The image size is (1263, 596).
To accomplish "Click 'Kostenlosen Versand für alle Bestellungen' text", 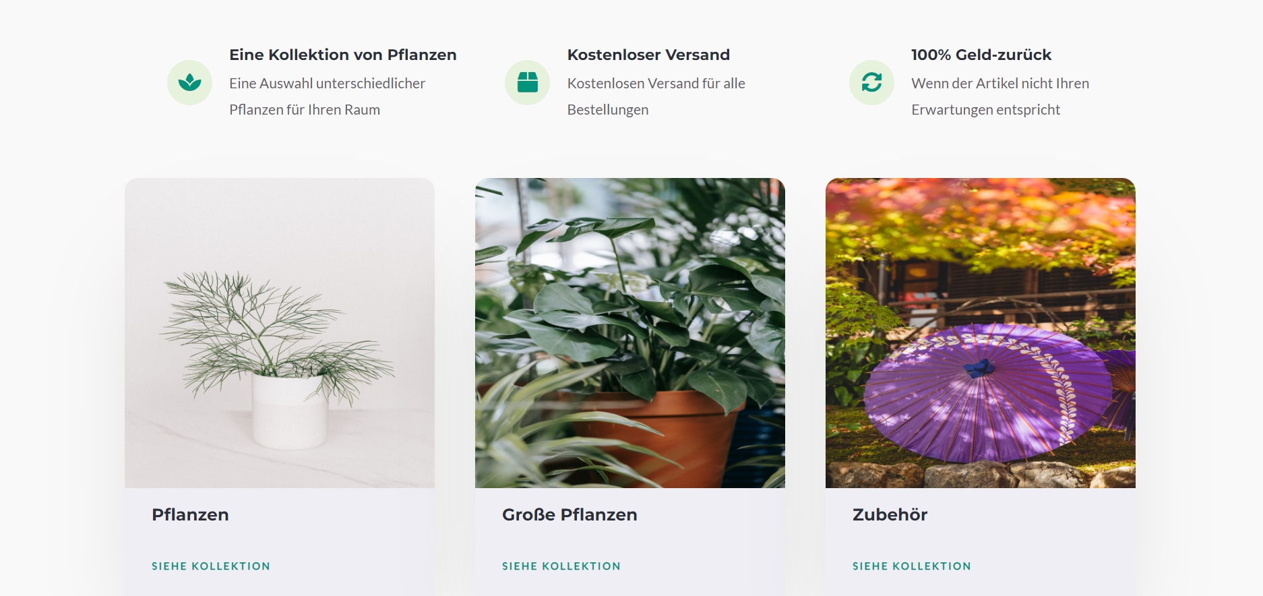I will click(656, 96).
